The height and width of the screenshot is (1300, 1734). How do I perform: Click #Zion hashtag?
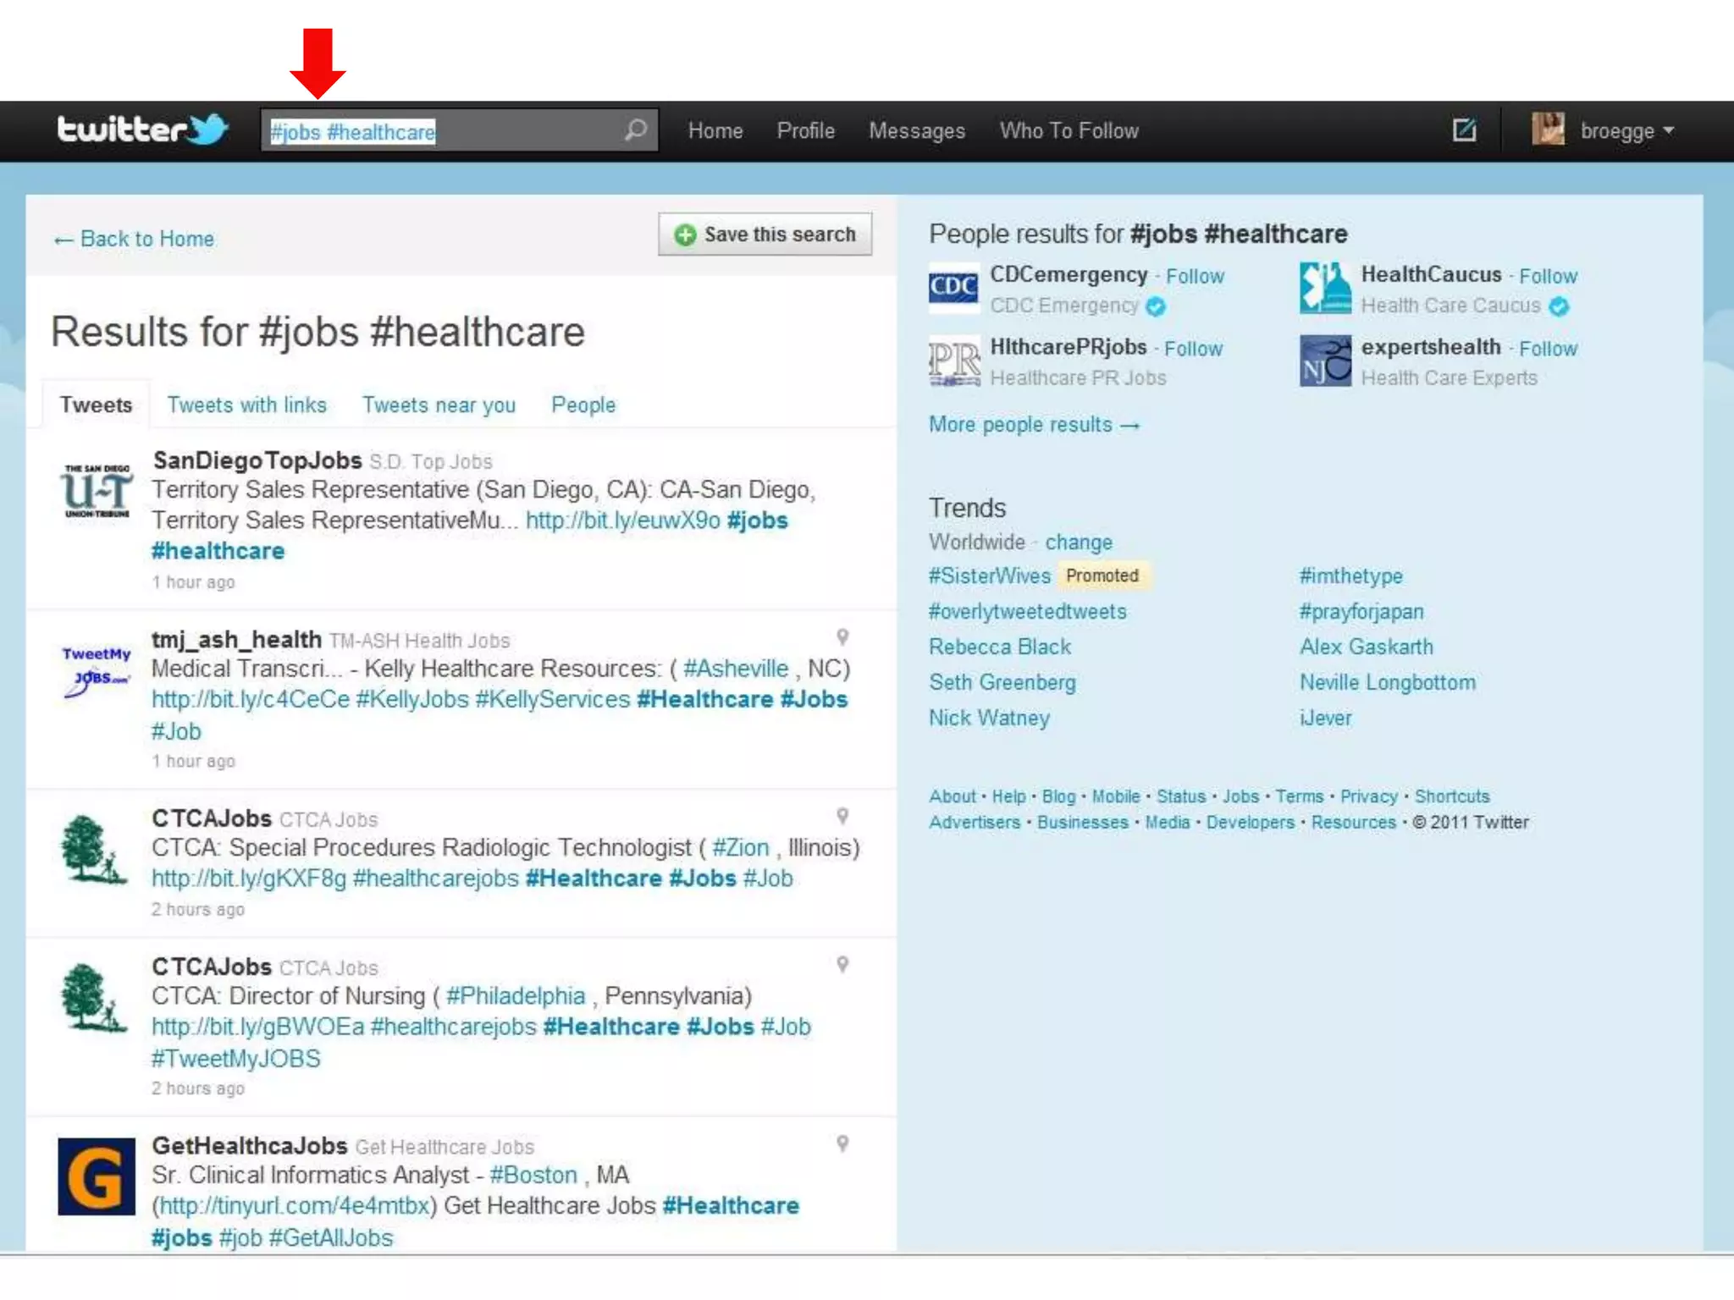741,848
